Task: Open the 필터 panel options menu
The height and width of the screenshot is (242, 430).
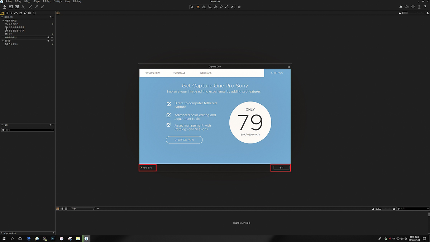Action: click(x=53, y=125)
